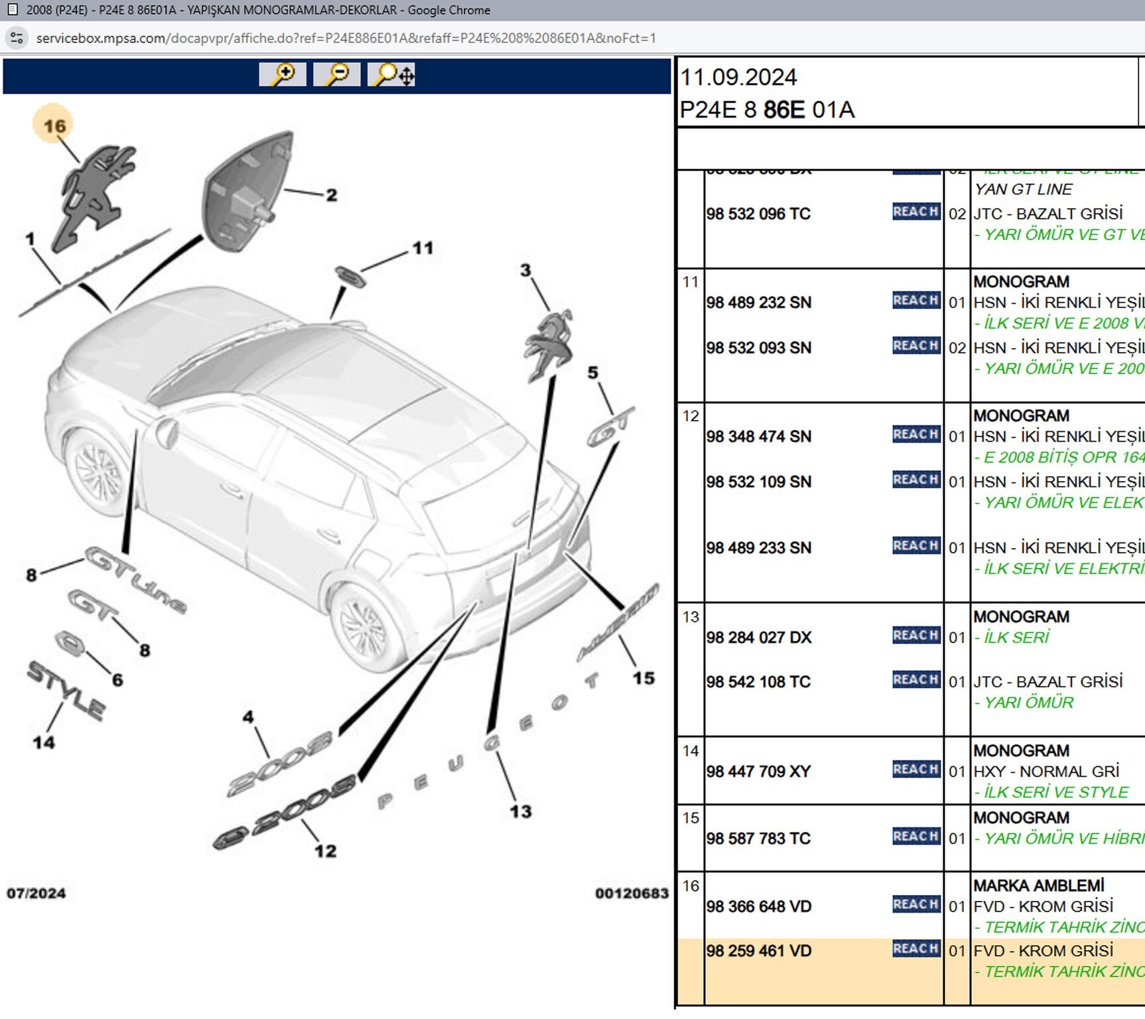Click REACH badge for part 98 284 027 DX
The height and width of the screenshot is (1019, 1145).
pos(915,636)
